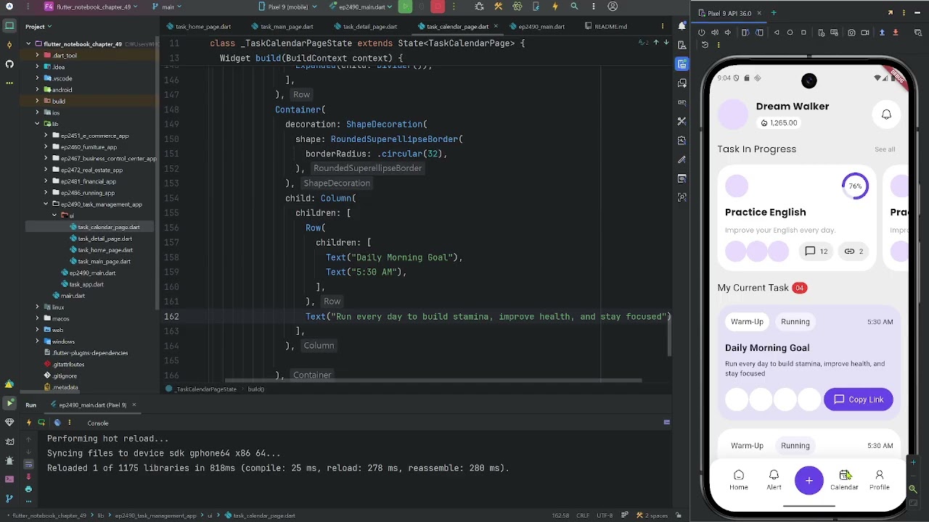
Task: Tap Calendar in the app's bottom navigation
Action: click(x=844, y=480)
